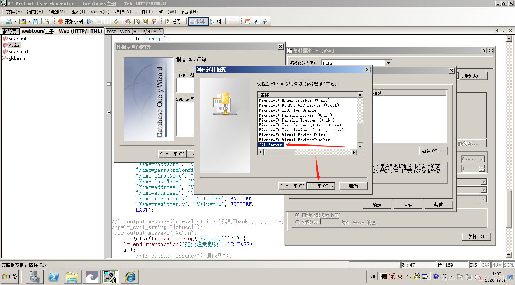Open the New Script dropdown arrow
The height and width of the screenshot is (285, 515).
(15, 21)
